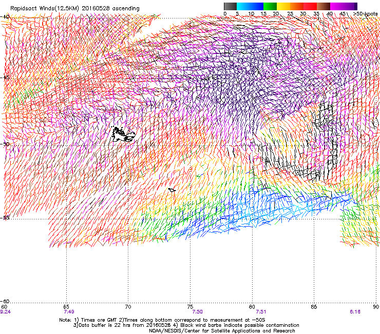Click the "70" longitude axis label
The width and height of the screenshot is (380, 334).
(128, 307)
